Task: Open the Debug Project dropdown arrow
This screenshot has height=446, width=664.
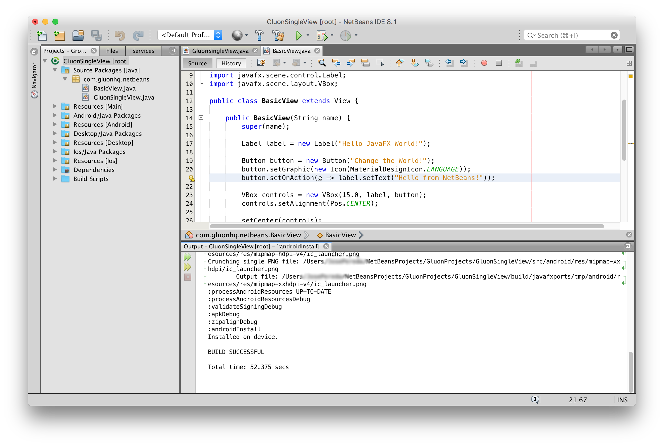Action: [332, 35]
